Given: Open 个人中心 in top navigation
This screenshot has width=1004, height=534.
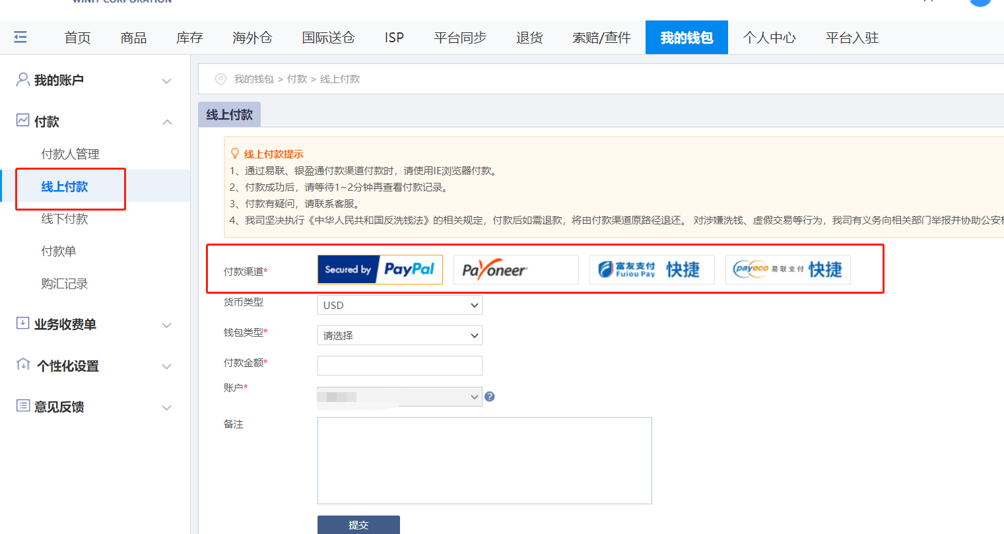Looking at the screenshot, I should [769, 38].
